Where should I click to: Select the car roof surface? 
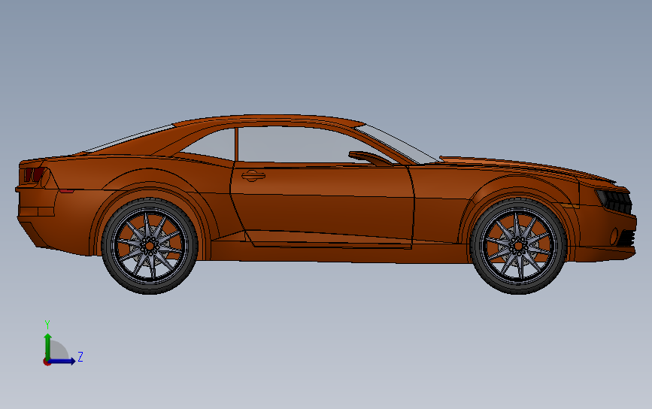tap(268, 120)
